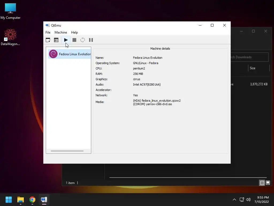Click '1 item' in File Explorer status bar
This screenshot has height=206, width=274.
click(x=70, y=183)
